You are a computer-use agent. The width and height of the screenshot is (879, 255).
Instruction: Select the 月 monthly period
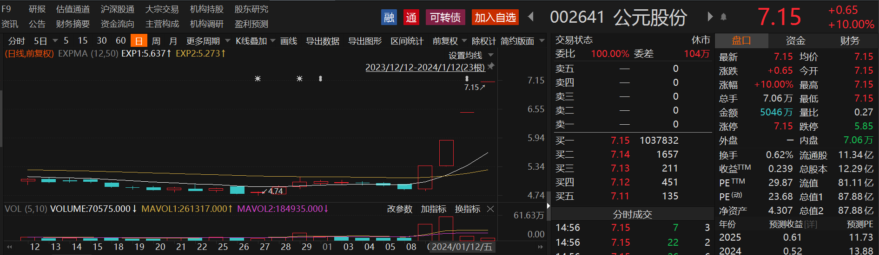tap(173, 41)
